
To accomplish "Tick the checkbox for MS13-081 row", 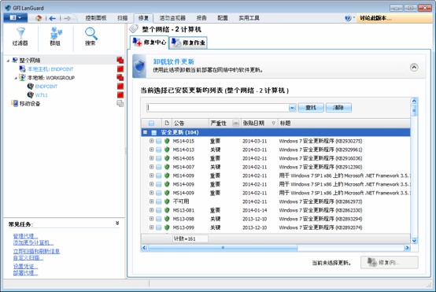I will pos(158,210).
